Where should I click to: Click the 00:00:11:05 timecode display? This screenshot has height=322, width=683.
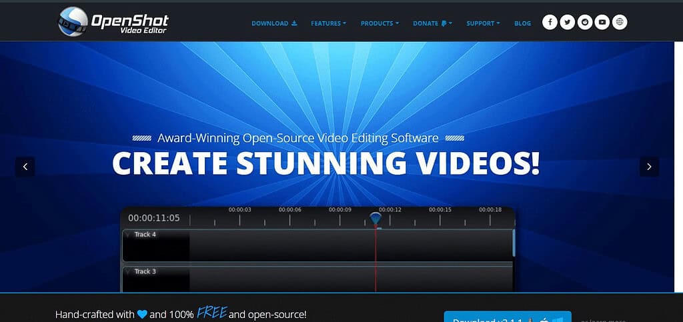click(x=154, y=218)
